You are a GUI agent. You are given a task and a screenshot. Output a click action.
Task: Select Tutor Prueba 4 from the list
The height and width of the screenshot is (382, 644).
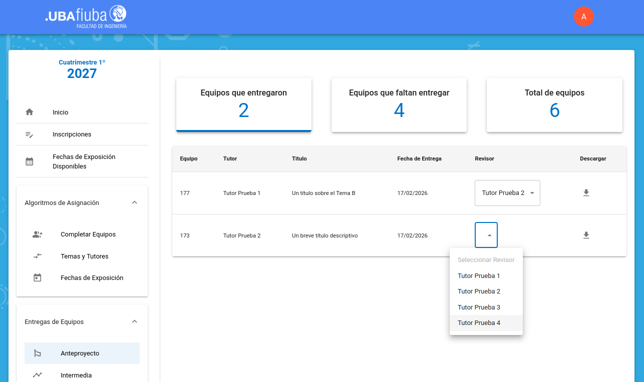click(479, 323)
